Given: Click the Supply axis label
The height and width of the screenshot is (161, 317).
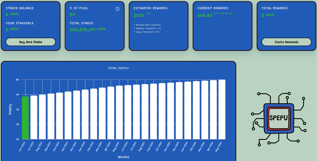Looking at the screenshot, I should pos(10,109).
